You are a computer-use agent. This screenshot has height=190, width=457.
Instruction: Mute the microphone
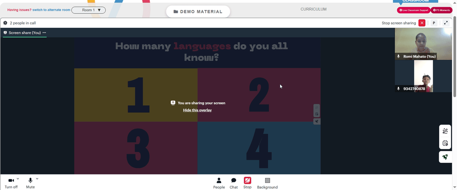click(x=30, y=183)
